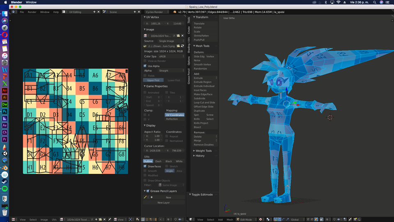Open the Source Single Image dropdown
Screen dimensions: 394x222
click(170, 41)
